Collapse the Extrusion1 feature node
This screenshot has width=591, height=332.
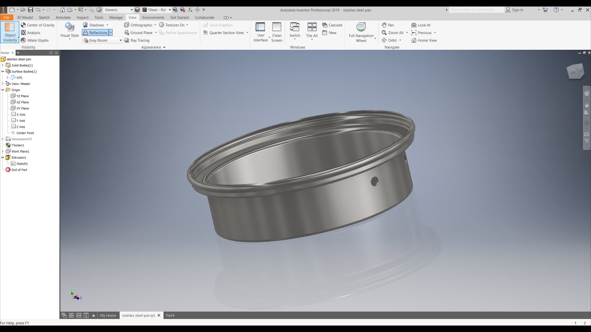[3, 158]
